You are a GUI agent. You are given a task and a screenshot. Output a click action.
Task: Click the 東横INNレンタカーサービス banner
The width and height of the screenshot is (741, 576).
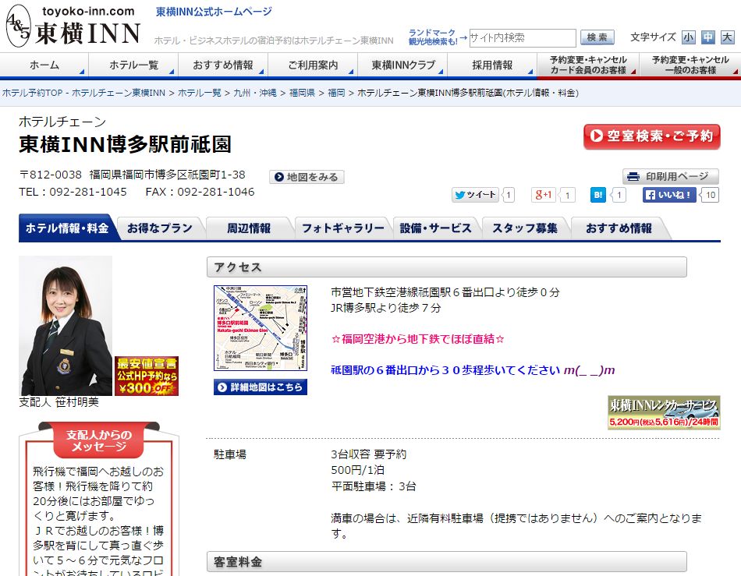[664, 412]
